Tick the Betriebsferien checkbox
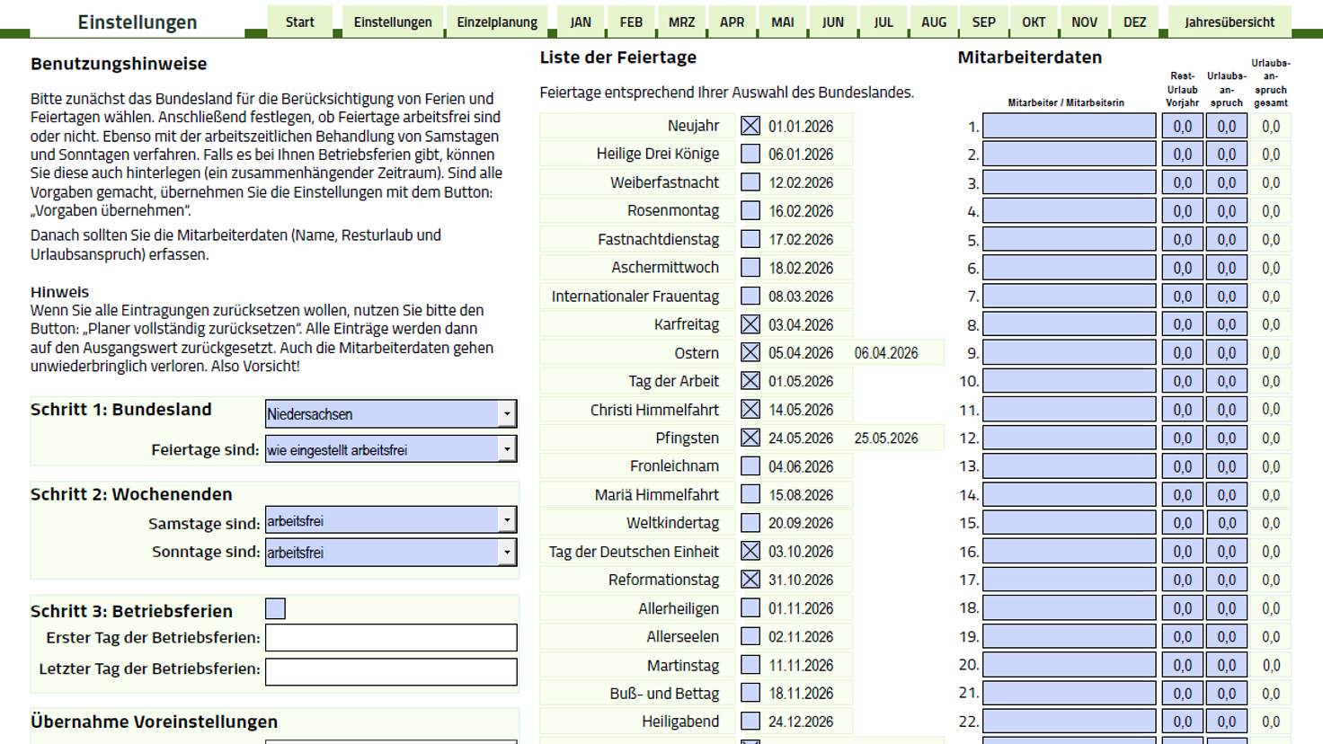Screen dimensions: 1323x744 click(276, 609)
